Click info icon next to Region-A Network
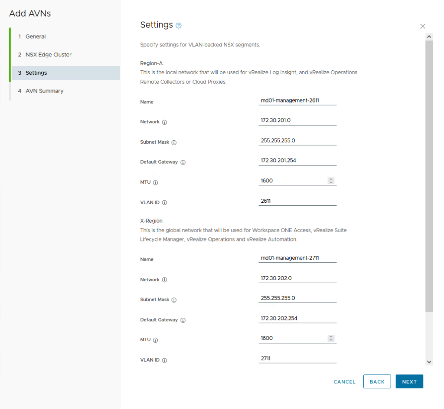Screen dimensions: 444x409 click(x=164, y=122)
